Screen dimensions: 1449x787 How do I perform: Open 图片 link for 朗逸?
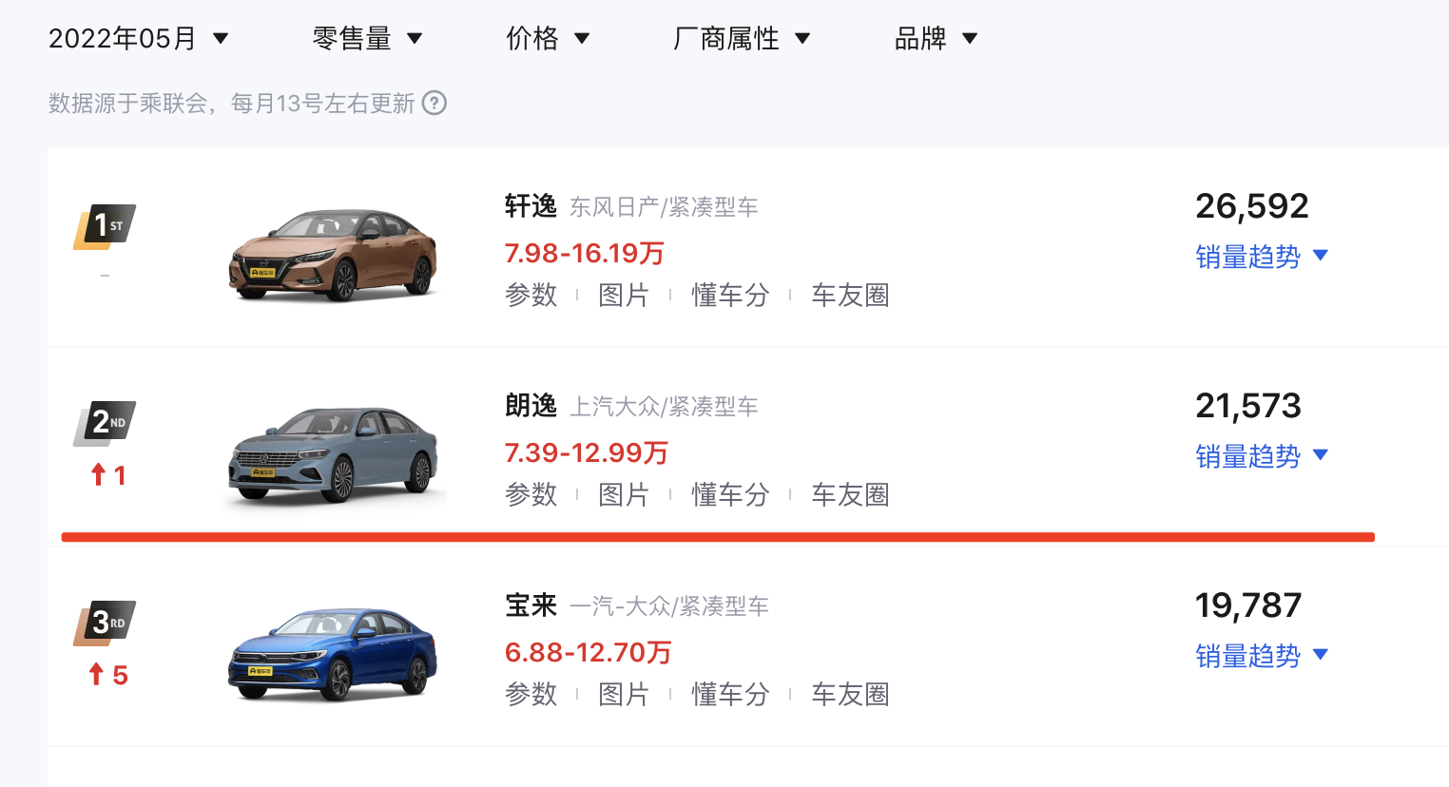[623, 495]
